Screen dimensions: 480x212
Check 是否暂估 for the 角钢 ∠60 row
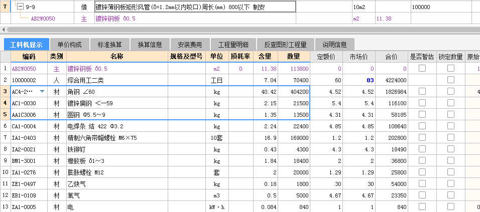pos(422,91)
